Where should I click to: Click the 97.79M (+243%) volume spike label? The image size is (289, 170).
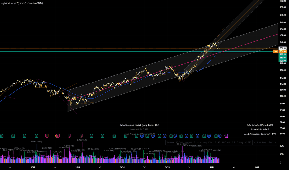[82, 140]
